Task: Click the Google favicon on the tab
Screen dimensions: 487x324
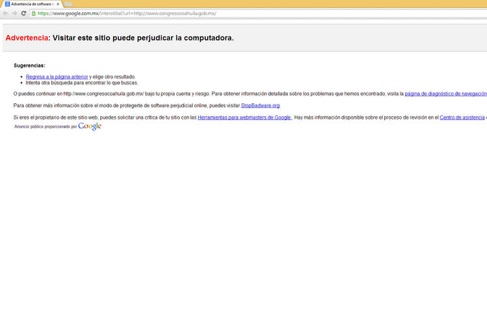Action: (7, 4)
